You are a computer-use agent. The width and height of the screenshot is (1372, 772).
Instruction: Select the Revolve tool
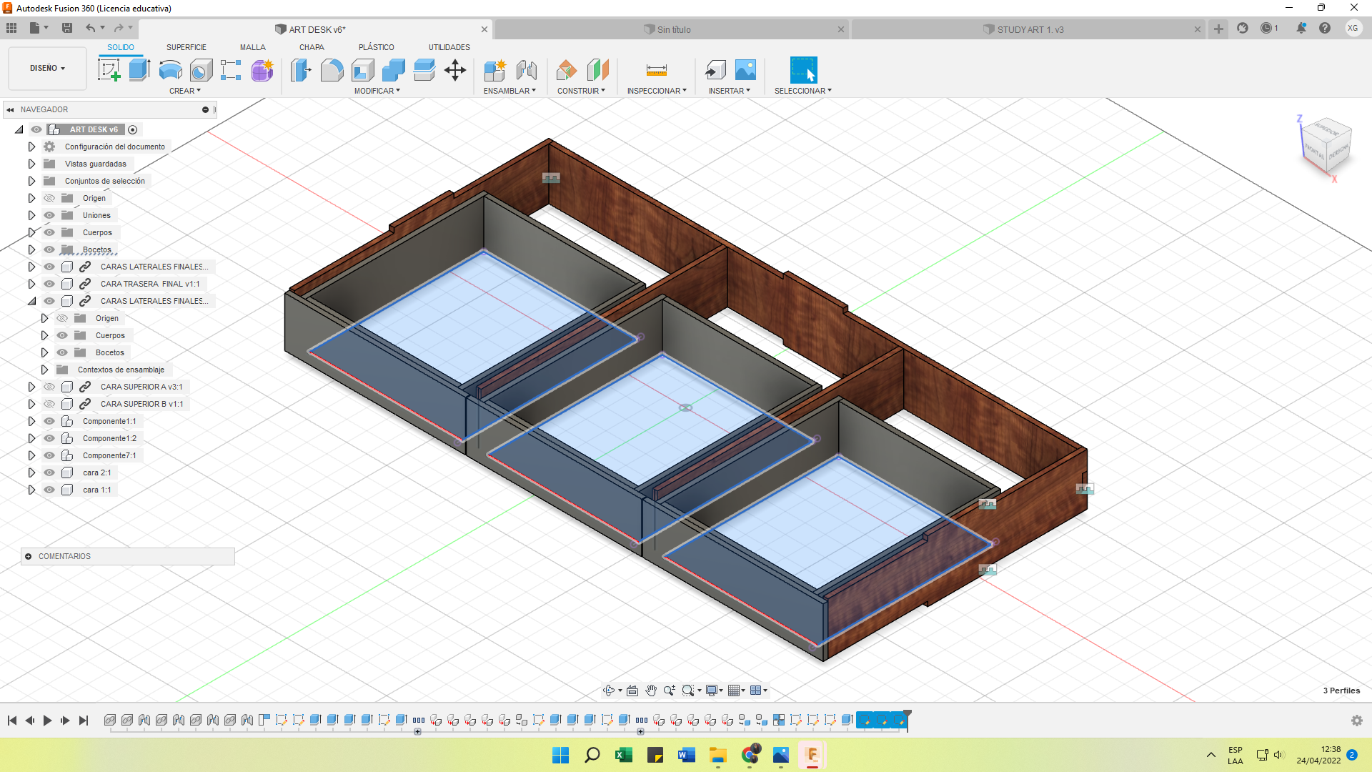pos(170,70)
